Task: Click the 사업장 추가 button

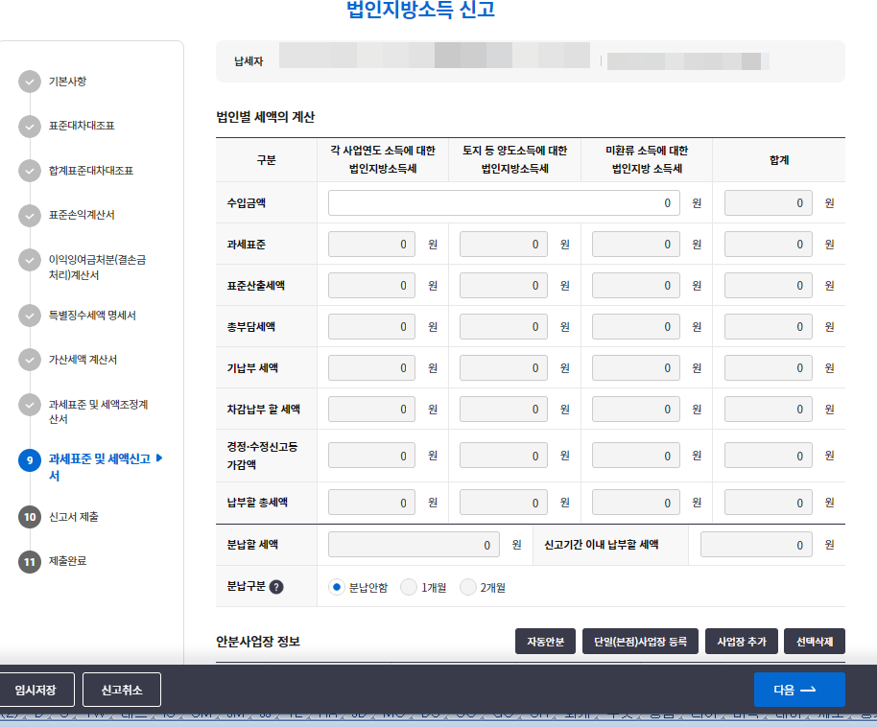Action: [741, 641]
